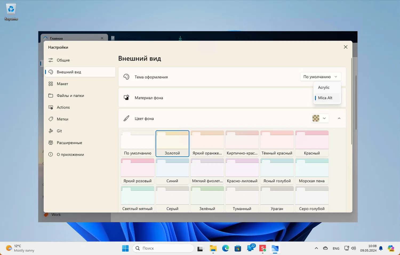Choose the Синий background color

173,171
